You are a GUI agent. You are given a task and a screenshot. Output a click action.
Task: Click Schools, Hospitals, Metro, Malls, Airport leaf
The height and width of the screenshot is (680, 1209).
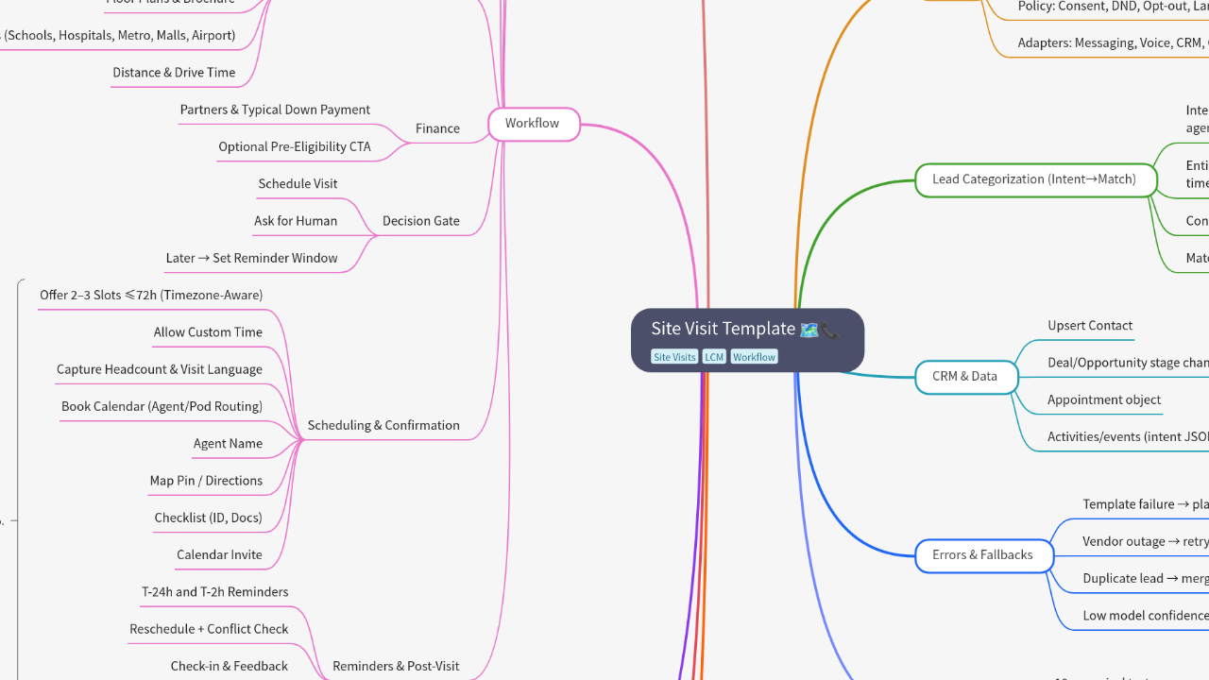(118, 36)
